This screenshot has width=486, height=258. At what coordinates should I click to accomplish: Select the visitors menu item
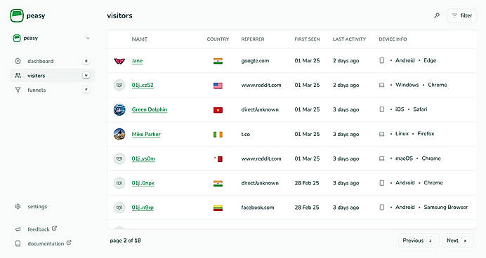tap(52, 76)
